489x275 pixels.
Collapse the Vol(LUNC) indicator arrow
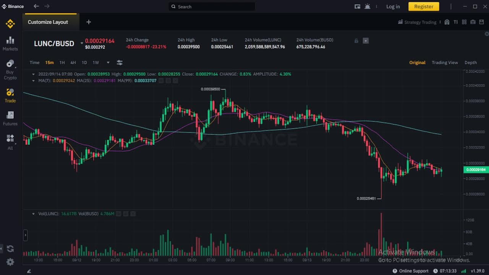pyautogui.click(x=34, y=214)
